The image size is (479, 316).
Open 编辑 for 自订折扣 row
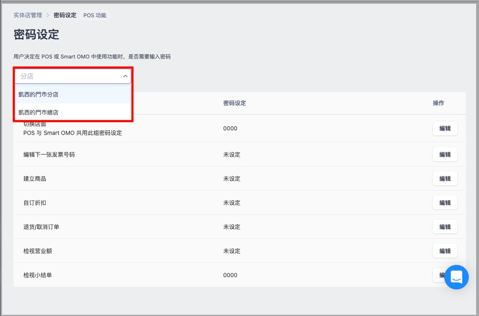click(x=445, y=202)
